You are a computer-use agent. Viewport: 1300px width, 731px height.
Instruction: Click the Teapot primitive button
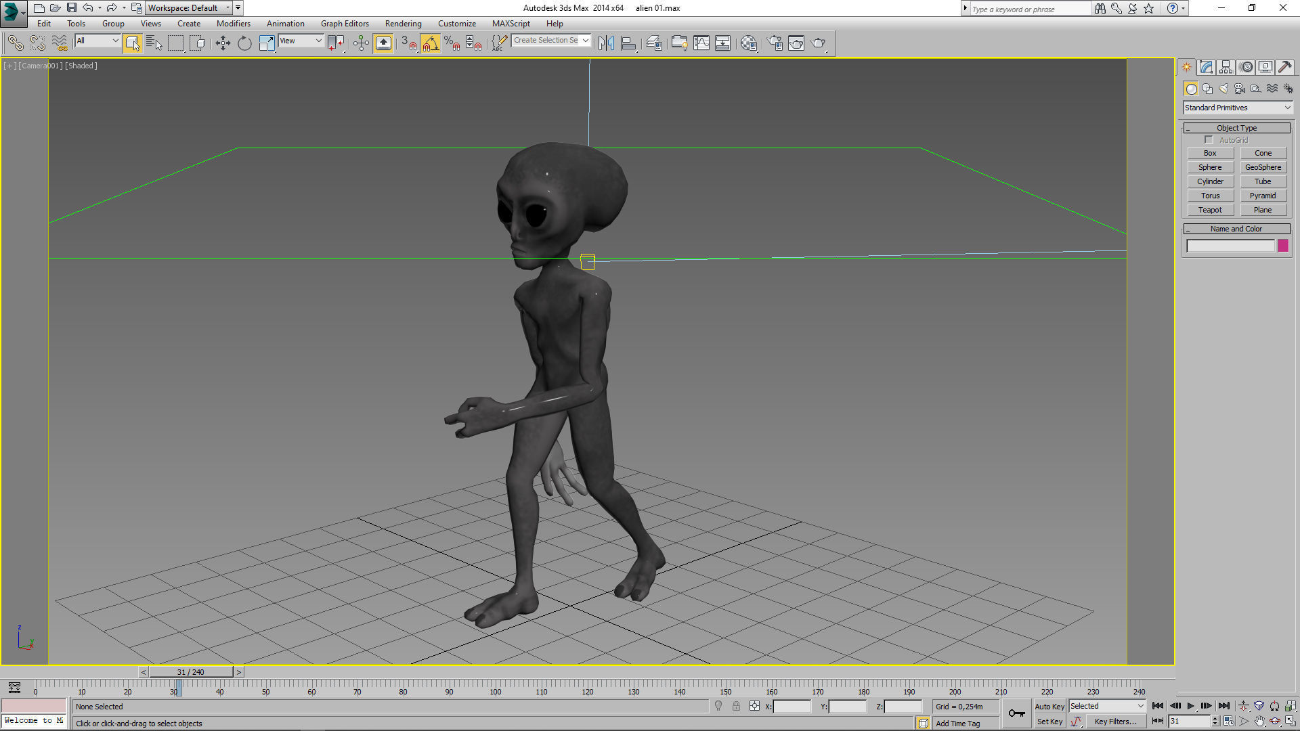coord(1210,210)
